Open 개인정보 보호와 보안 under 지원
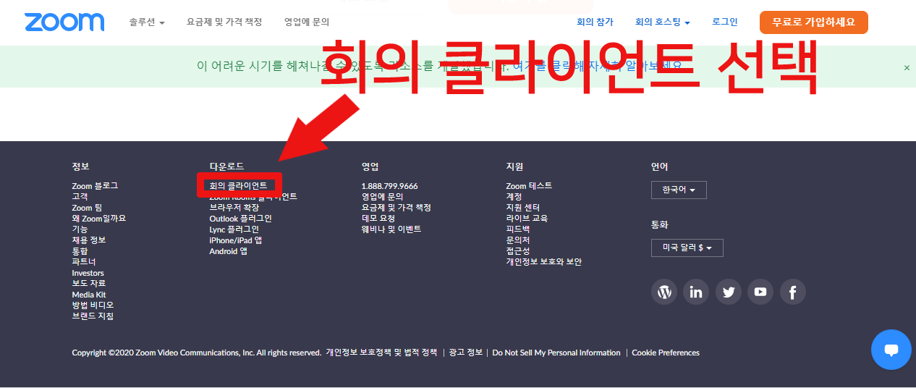This screenshot has width=916, height=388. (544, 261)
